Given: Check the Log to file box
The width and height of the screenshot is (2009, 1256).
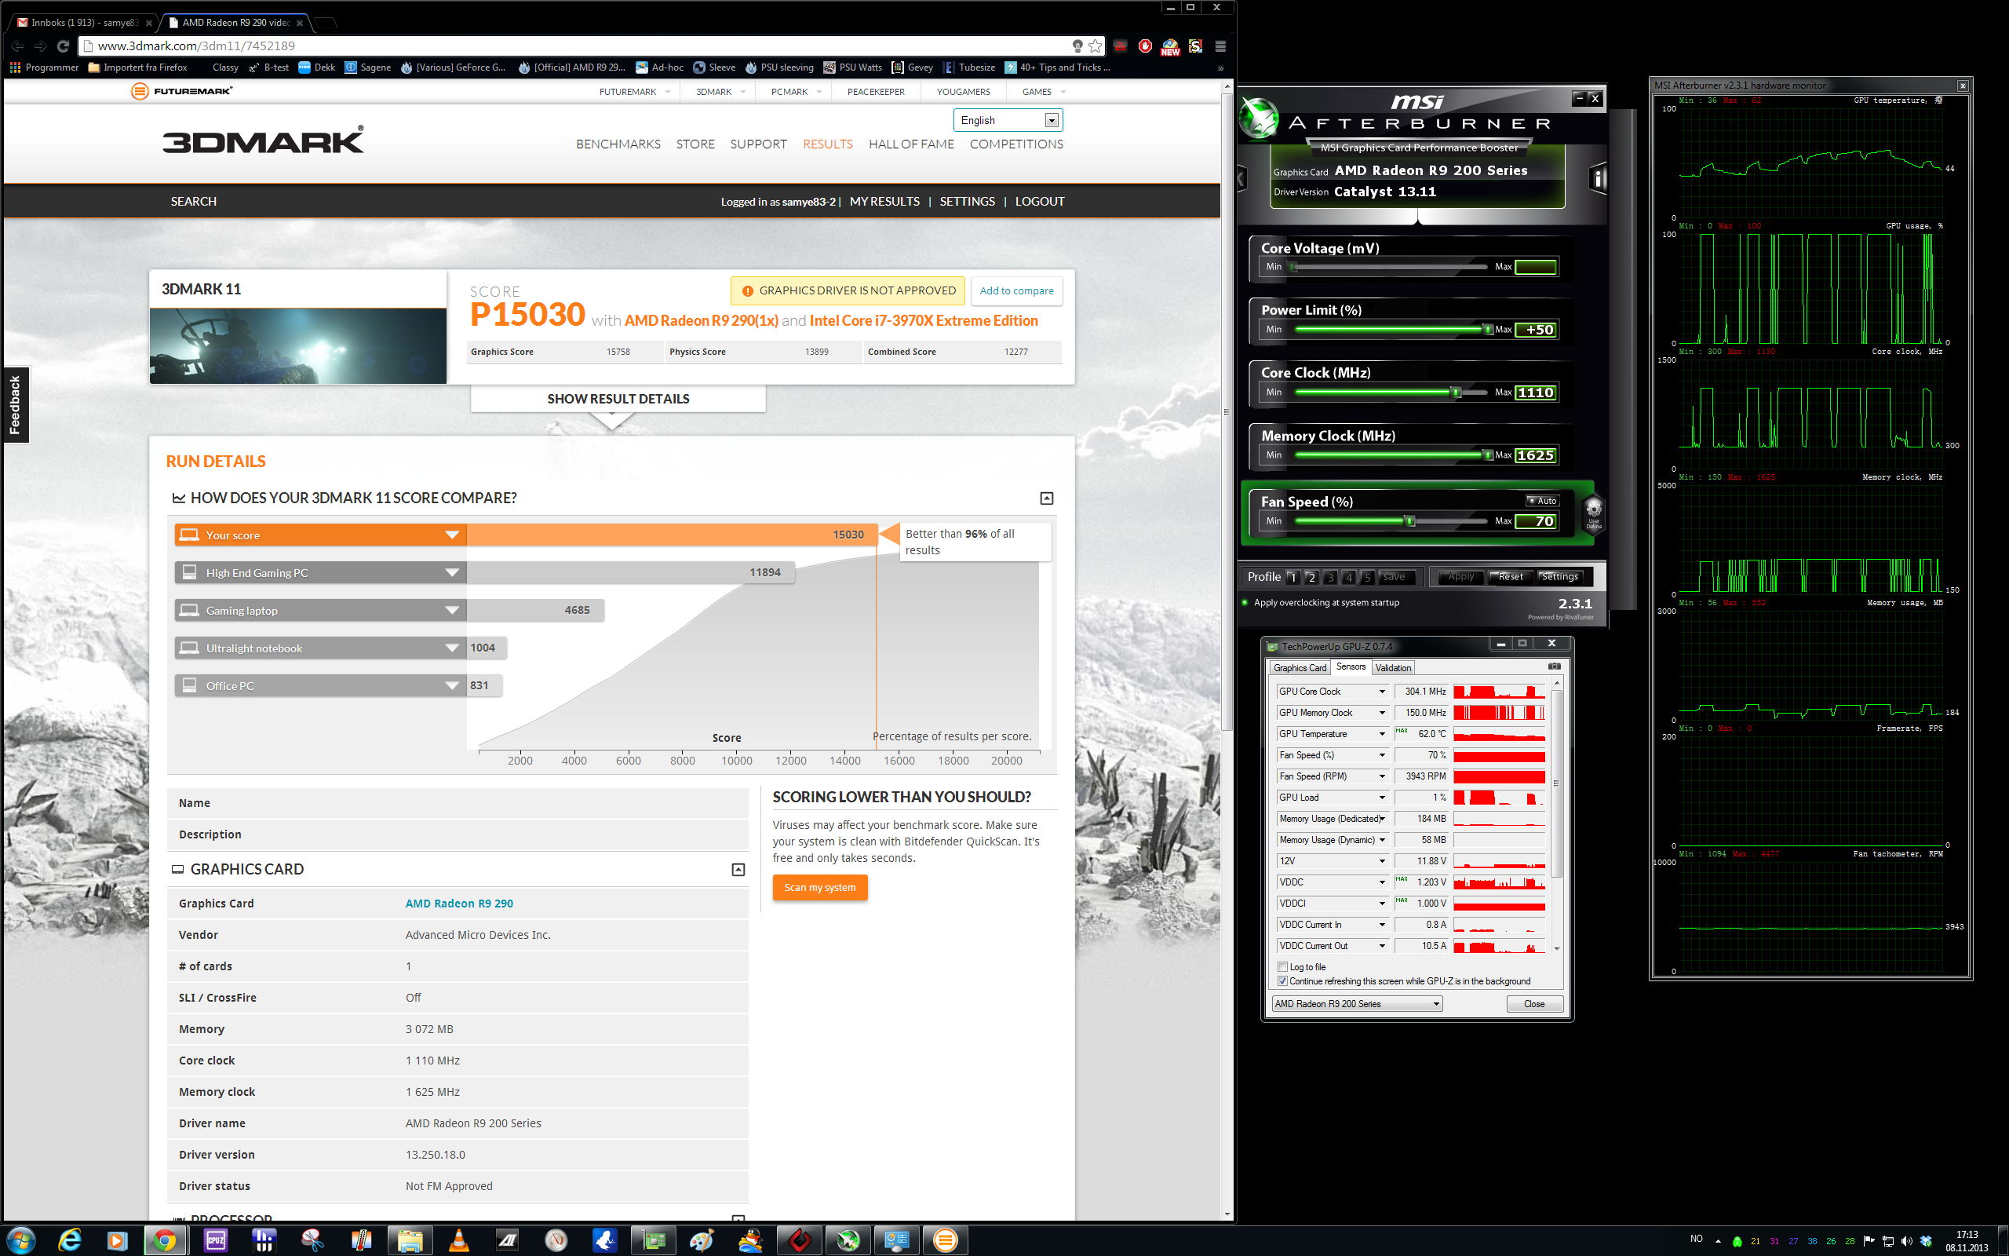Looking at the screenshot, I should click(1282, 967).
